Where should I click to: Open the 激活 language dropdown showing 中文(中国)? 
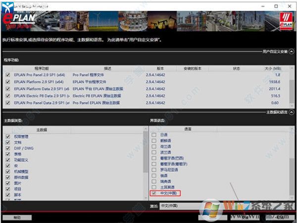[226, 206]
